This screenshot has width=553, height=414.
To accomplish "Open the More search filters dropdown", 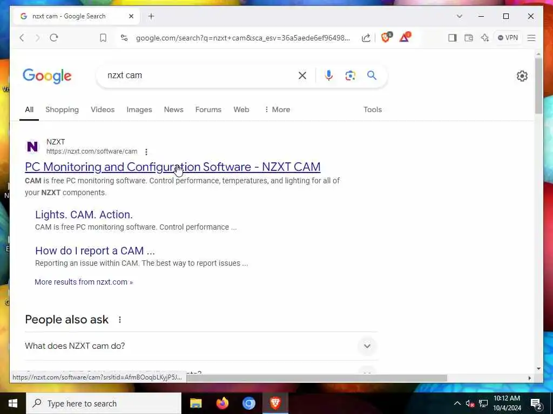I will (x=277, y=109).
